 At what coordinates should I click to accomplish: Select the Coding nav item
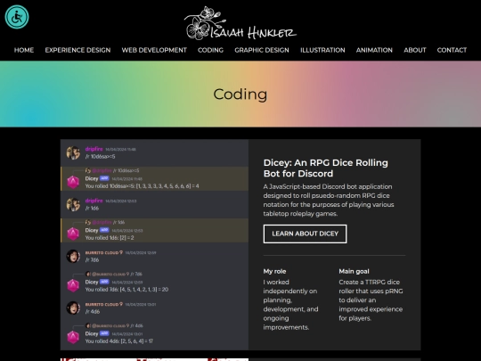point(210,50)
